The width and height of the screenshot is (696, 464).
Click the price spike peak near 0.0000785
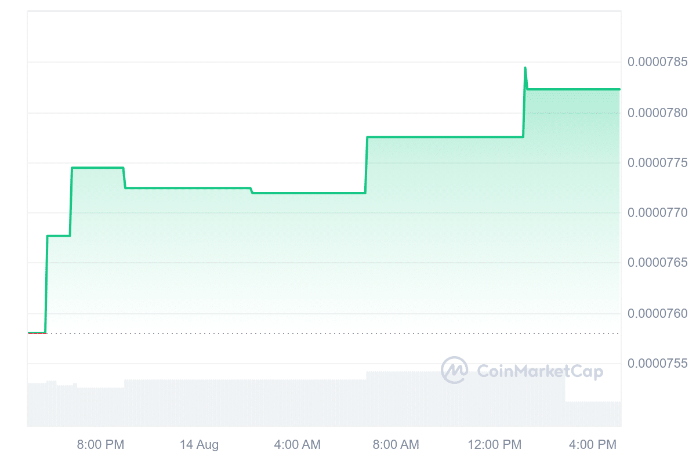525,68
